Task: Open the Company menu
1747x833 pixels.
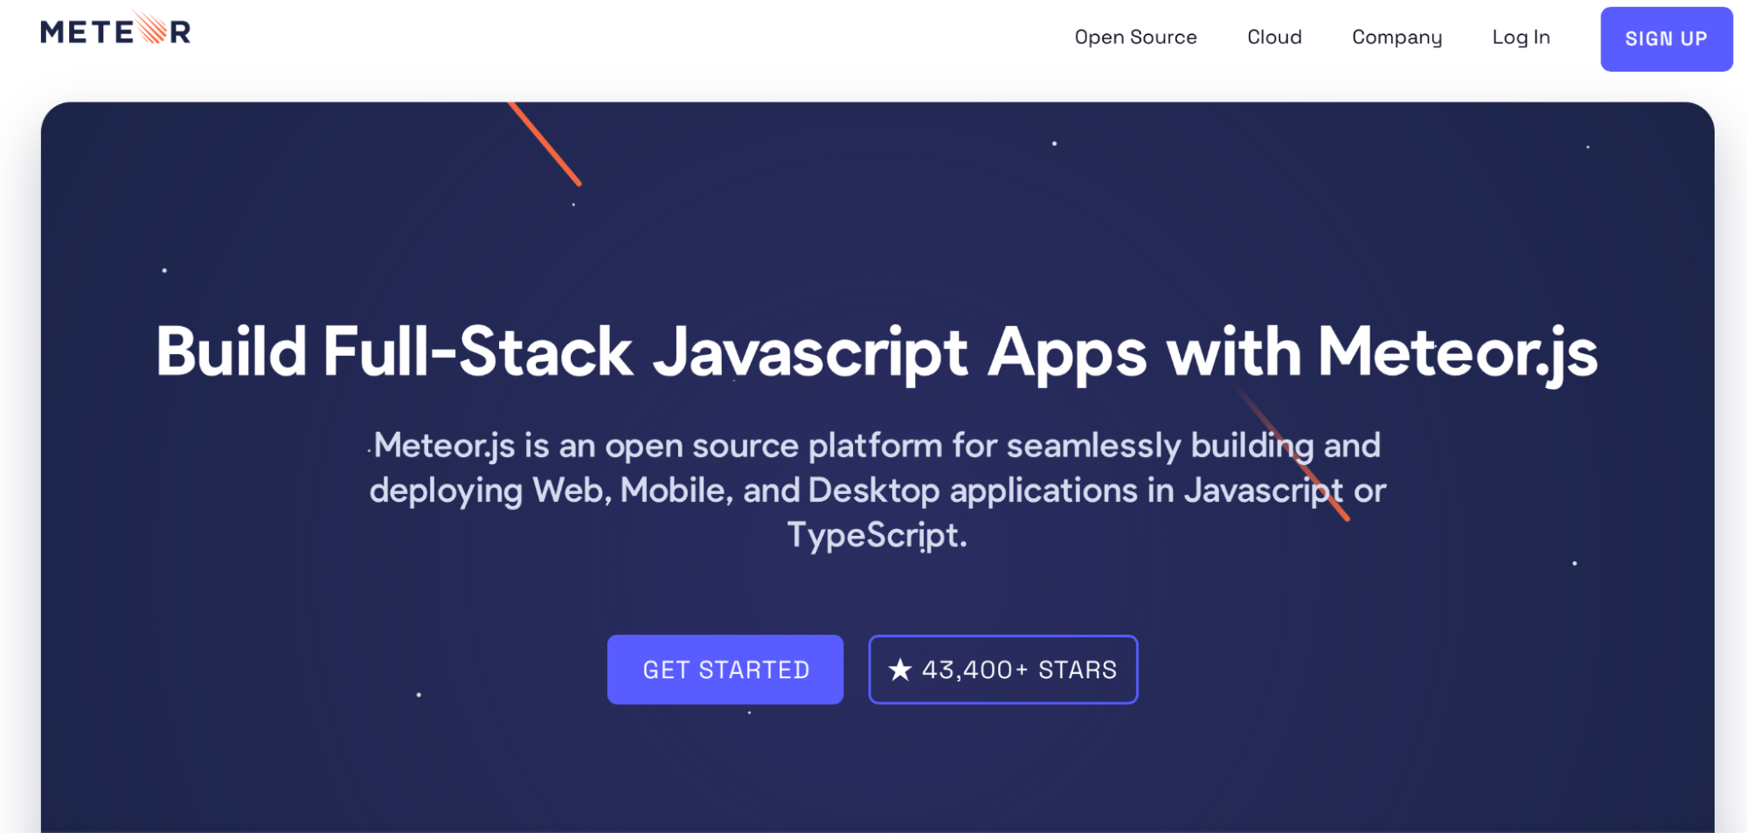Action: pos(1397,38)
